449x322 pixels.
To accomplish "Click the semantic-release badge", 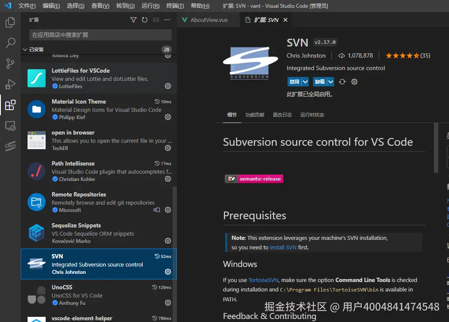I will pyautogui.click(x=254, y=179).
